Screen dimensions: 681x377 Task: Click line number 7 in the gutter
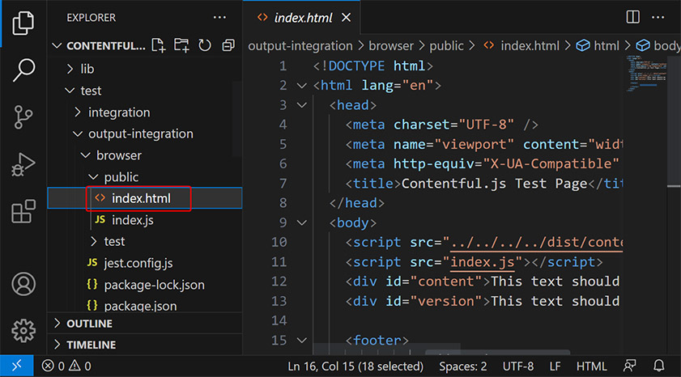coord(283,184)
